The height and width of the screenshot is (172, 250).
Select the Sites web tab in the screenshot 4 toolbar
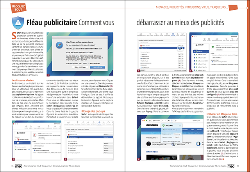click(173, 35)
